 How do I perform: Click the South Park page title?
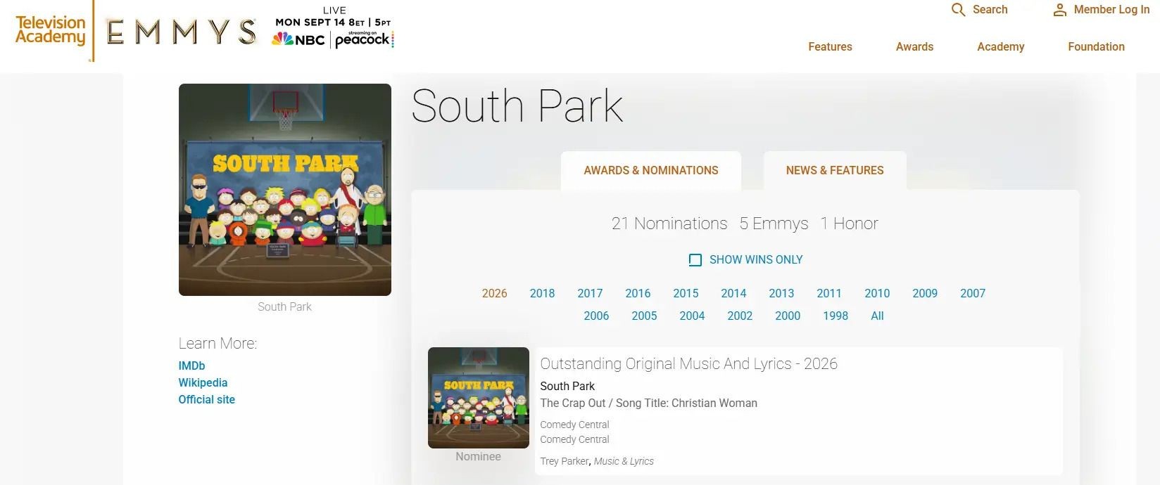pyautogui.click(x=517, y=106)
